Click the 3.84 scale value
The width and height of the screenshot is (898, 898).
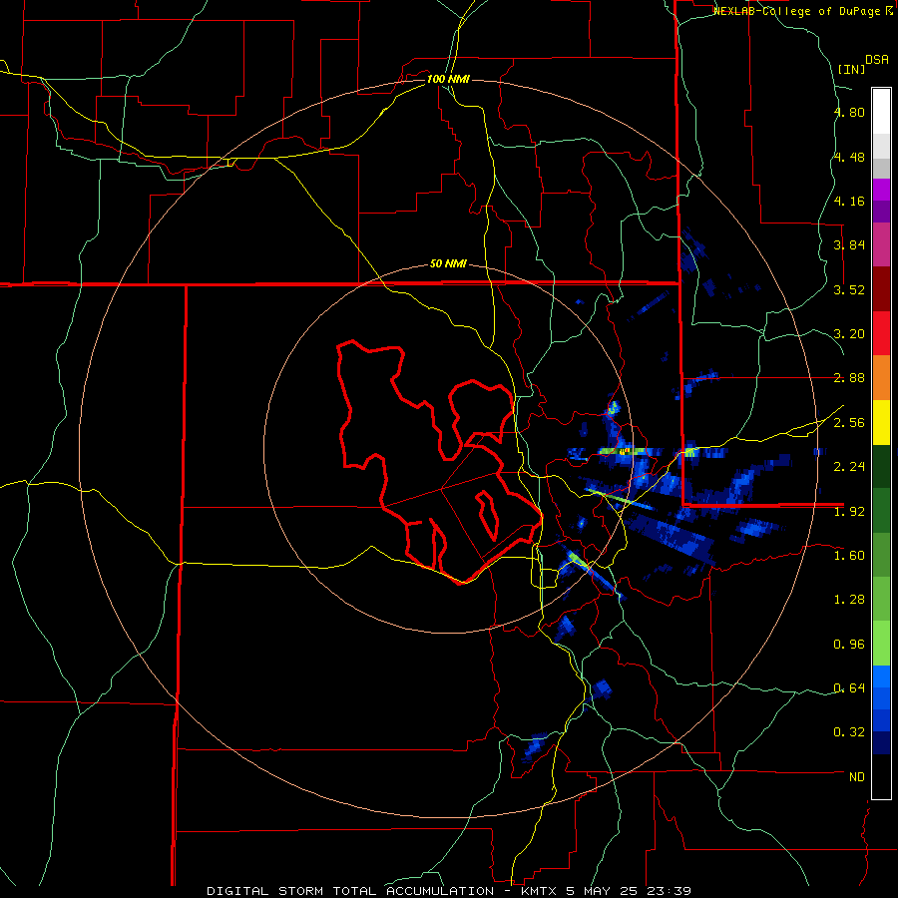(849, 245)
